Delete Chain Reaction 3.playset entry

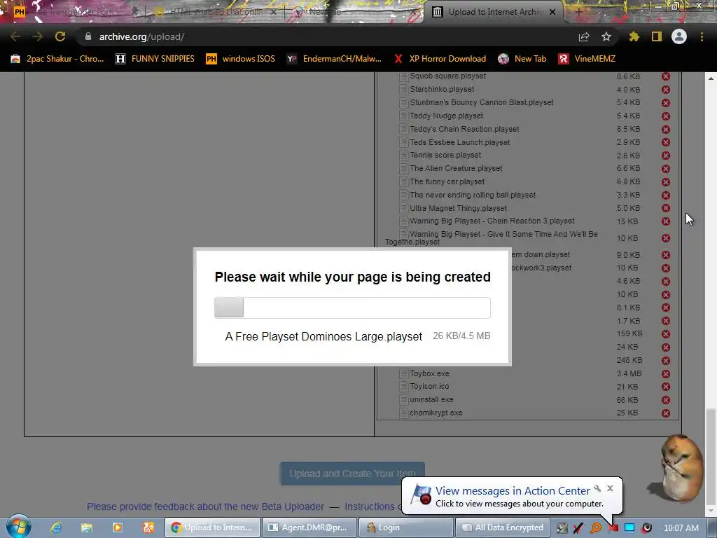[666, 221]
